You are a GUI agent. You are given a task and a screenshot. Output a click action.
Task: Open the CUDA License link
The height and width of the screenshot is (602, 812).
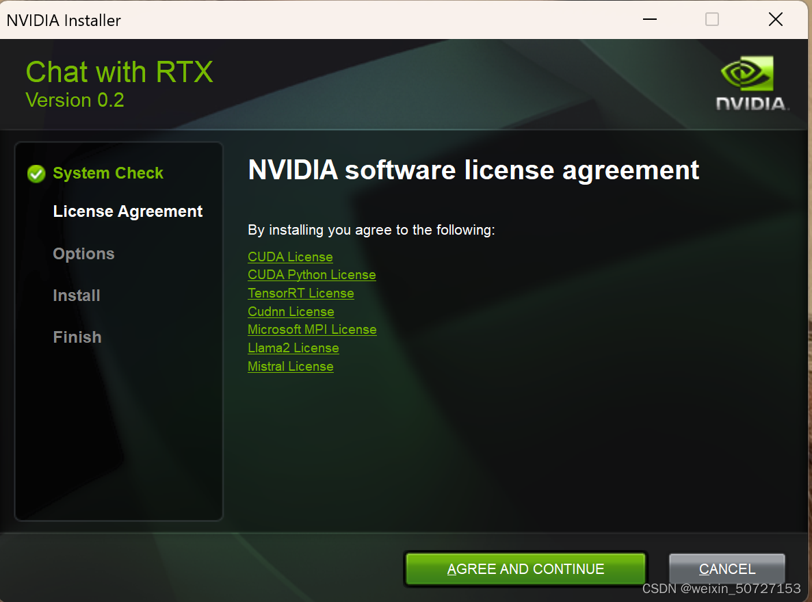pos(290,257)
